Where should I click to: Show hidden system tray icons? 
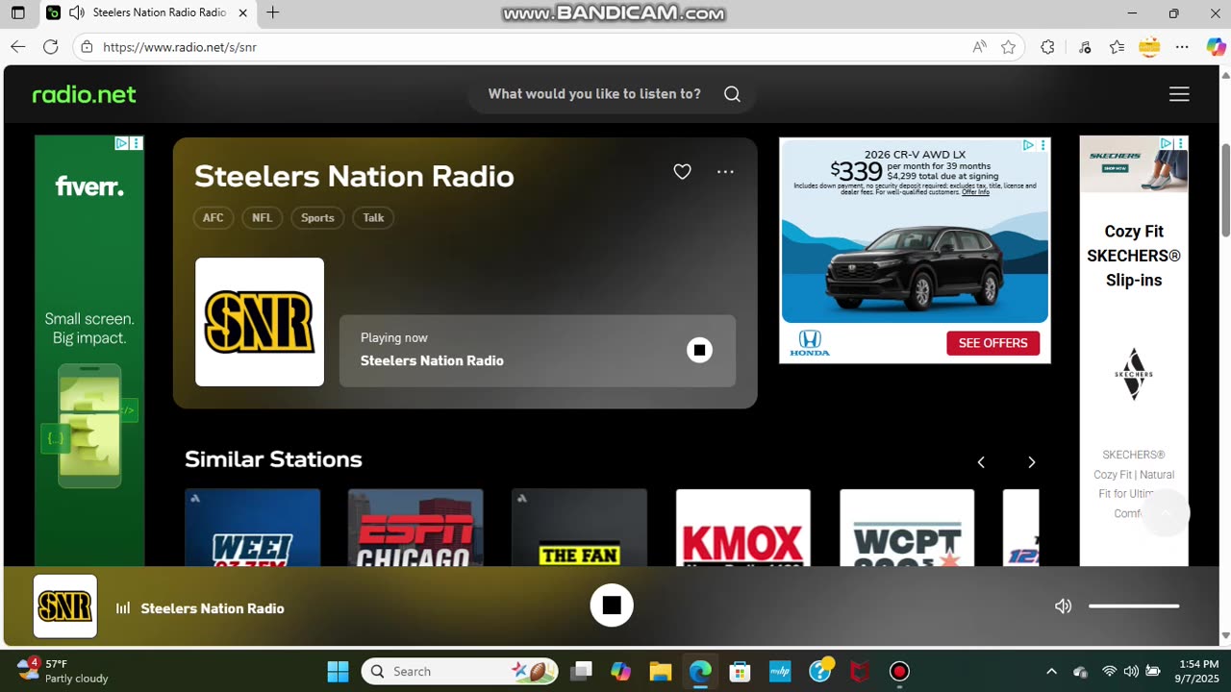pos(1051,671)
